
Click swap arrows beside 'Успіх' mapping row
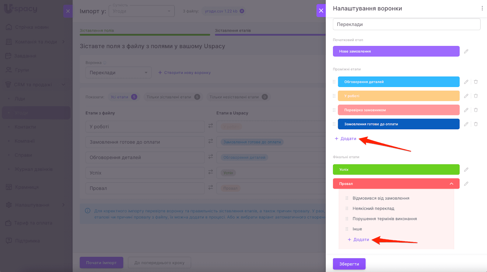[210, 172]
